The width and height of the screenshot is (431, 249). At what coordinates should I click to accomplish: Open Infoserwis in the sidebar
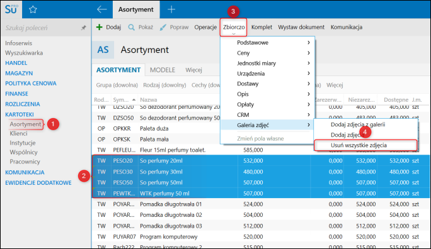click(18, 43)
